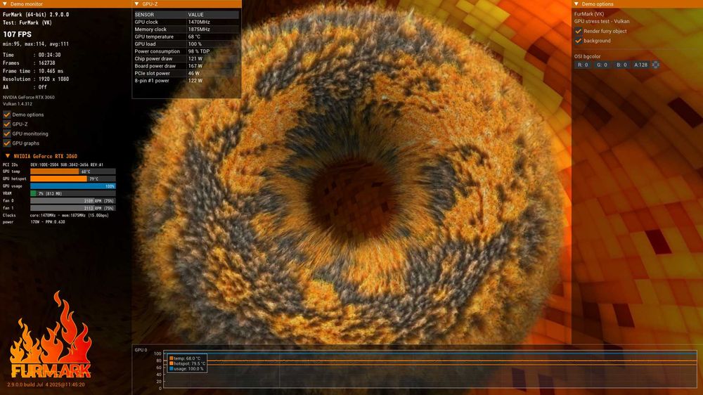703x395 pixels.
Task: Disable Render furry object checkbox
Action: coord(578,31)
